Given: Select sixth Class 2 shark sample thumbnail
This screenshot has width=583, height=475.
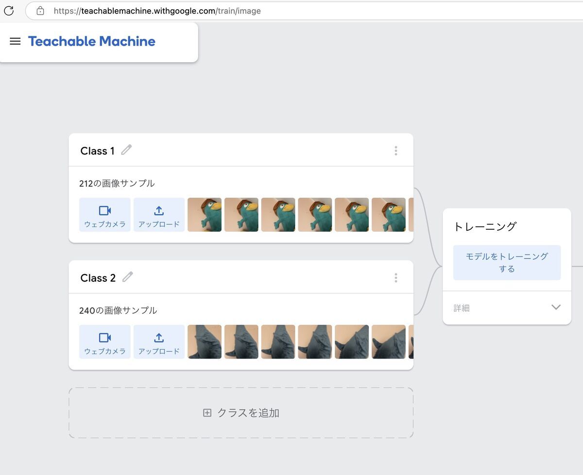Looking at the screenshot, I should point(389,342).
